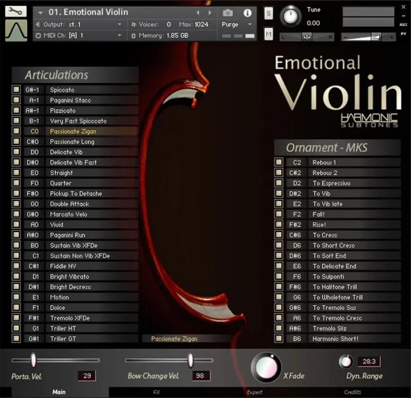Click the Dyn. Range knob

tap(346, 361)
